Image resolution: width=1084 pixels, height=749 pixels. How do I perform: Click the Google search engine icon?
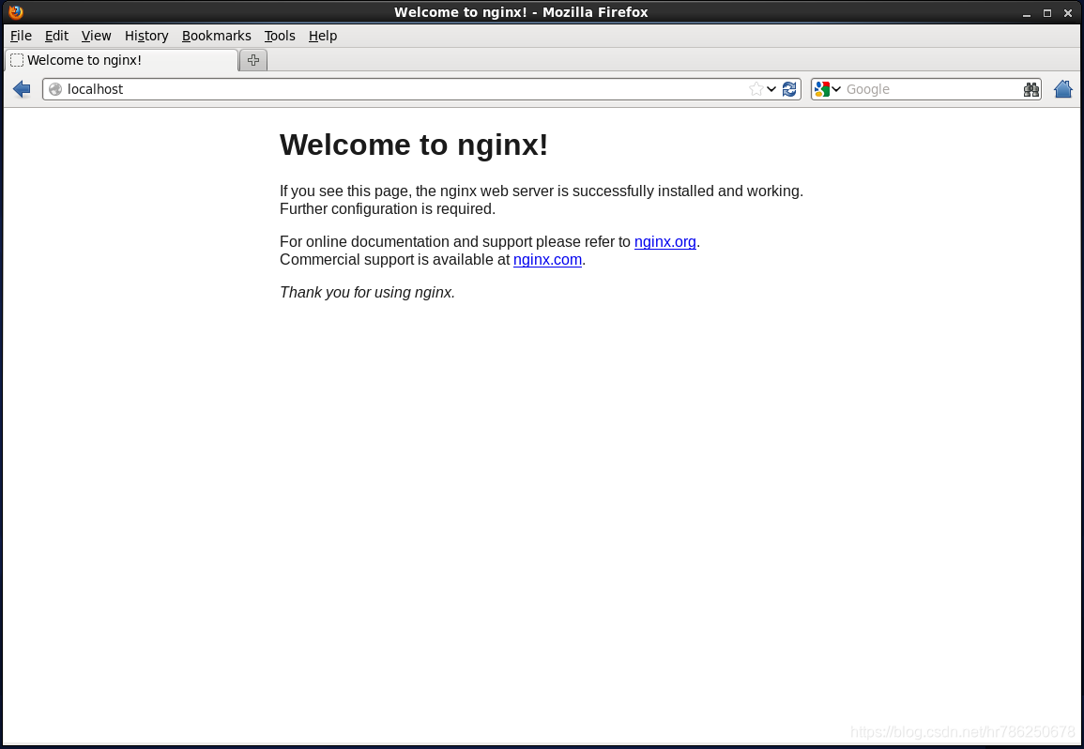pyautogui.click(x=821, y=89)
